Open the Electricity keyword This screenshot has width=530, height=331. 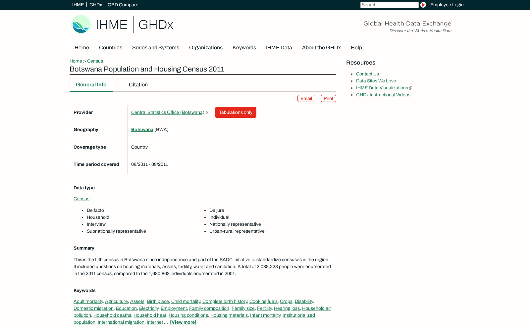pos(149,308)
